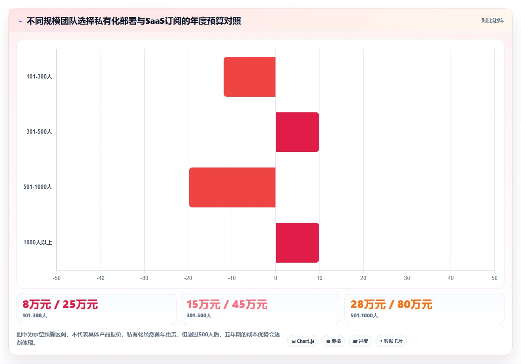The width and height of the screenshot is (521, 364).
Task: Click the 101-300人 y-axis label
Action: click(x=39, y=77)
